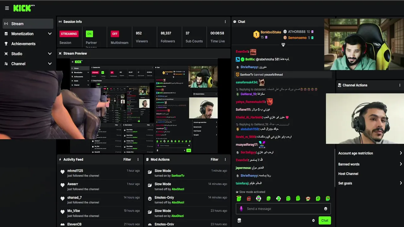Open ATHORI888 leaderboard name

297,32
